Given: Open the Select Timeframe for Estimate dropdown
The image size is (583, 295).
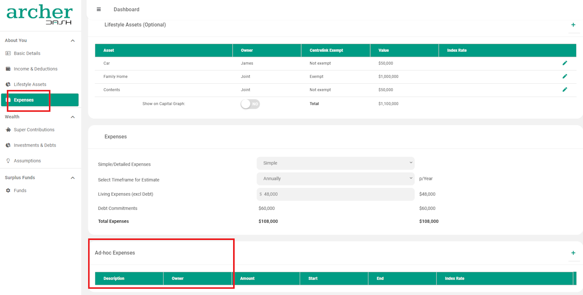Looking at the screenshot, I should tap(336, 178).
